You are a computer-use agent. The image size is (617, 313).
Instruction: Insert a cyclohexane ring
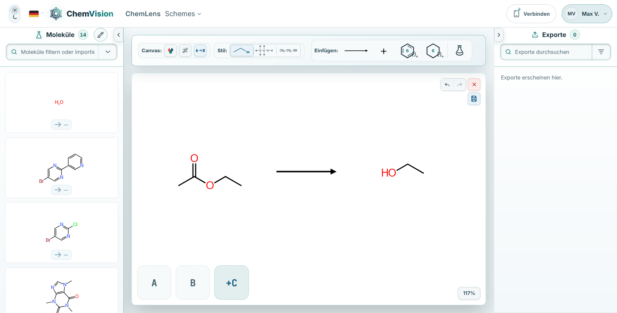pyautogui.click(x=435, y=51)
